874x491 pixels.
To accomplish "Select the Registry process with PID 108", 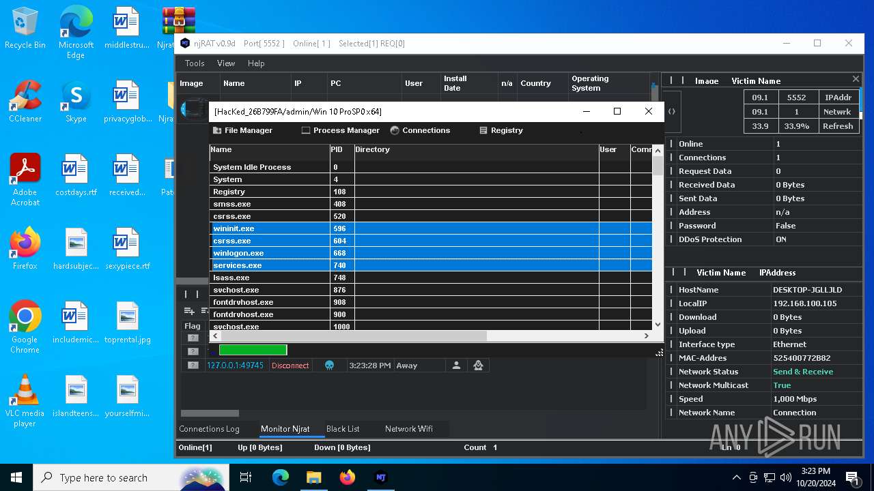I will tap(431, 192).
